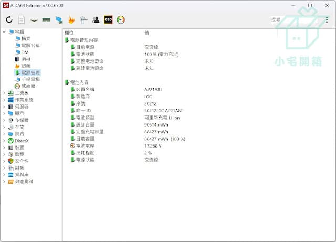Select the DirectX node

(x=22, y=141)
